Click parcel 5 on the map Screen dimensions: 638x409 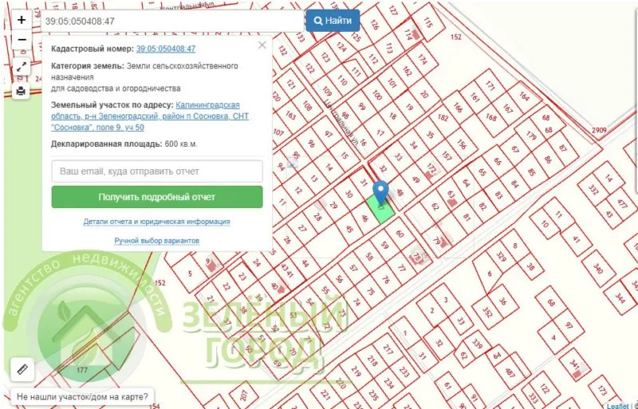[190, 273]
